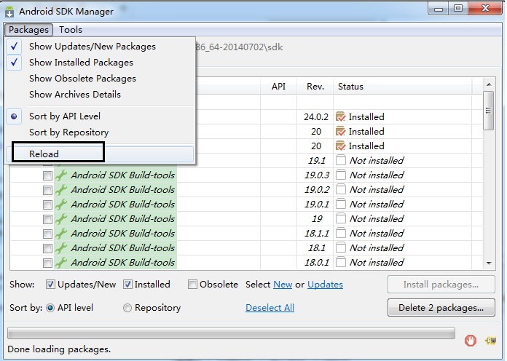507x361 pixels.
Task: Open the Tools menu
Action: [71, 30]
